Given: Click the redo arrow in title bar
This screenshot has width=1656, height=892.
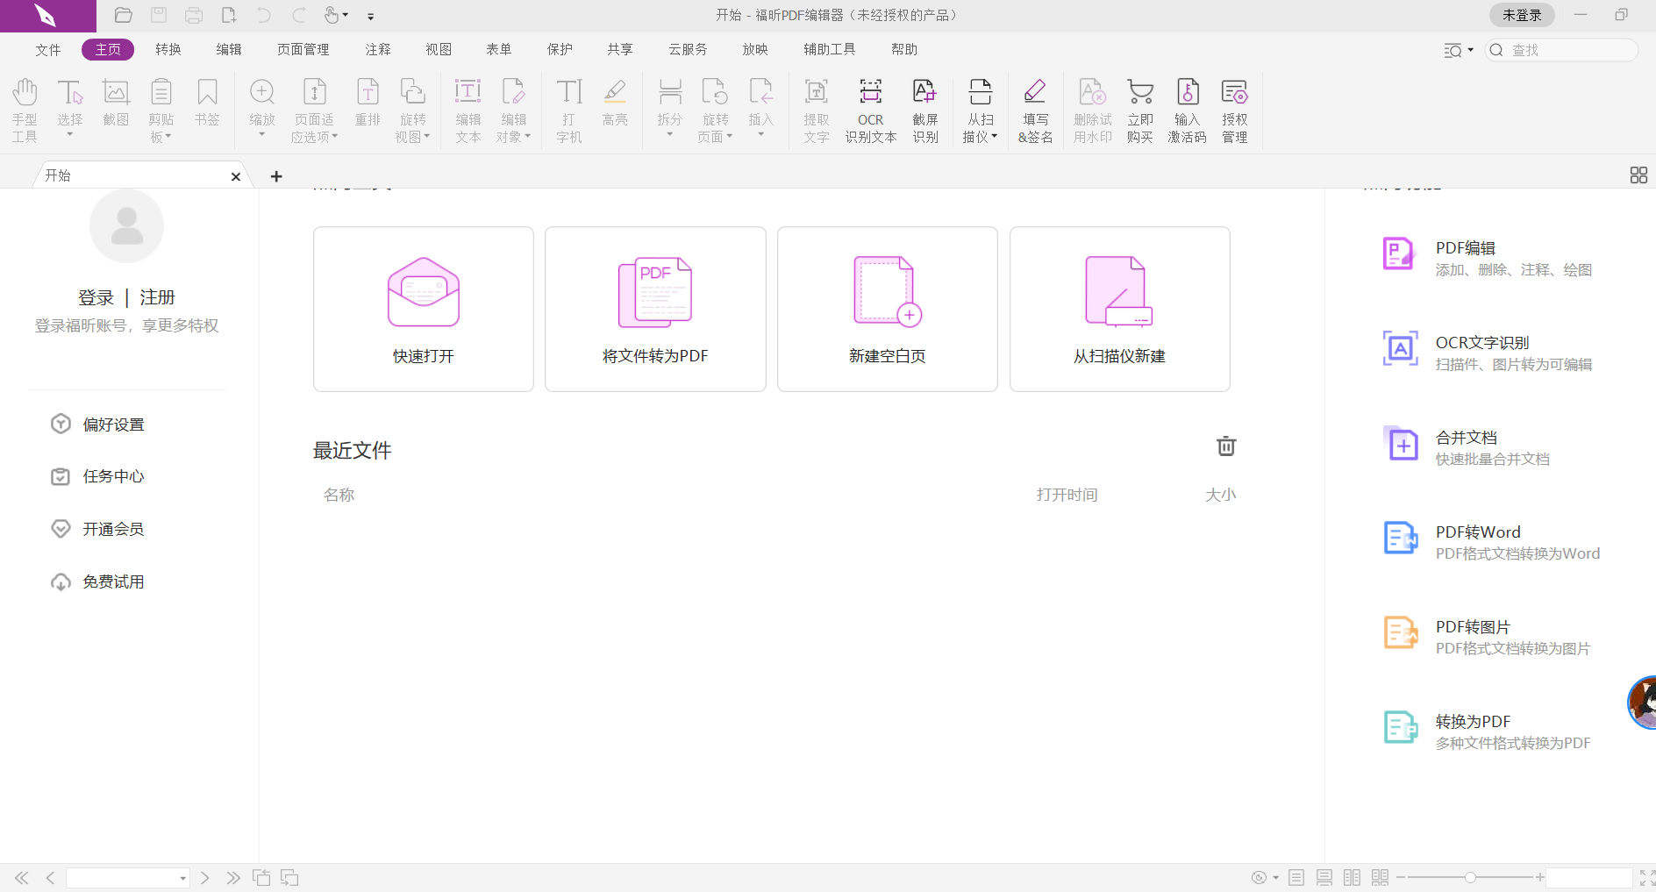Looking at the screenshot, I should 298,15.
